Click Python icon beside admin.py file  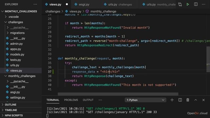pos(7,44)
